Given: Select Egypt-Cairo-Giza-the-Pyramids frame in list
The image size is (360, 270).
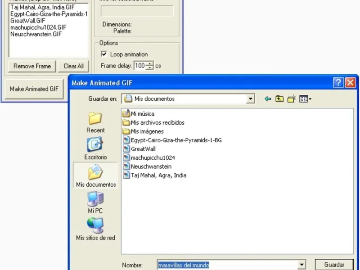Looking at the screenshot, I should [x=49, y=14].
